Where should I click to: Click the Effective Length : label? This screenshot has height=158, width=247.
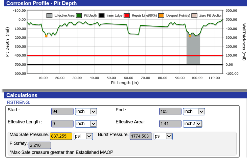(25, 122)
